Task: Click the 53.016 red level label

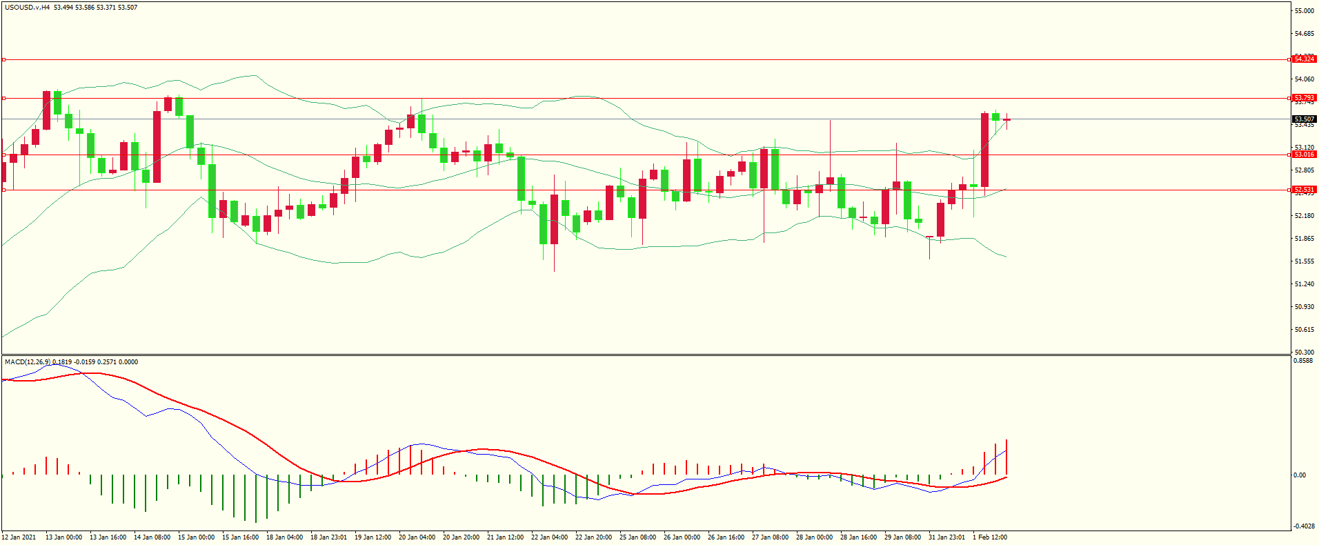Action: tap(1304, 155)
